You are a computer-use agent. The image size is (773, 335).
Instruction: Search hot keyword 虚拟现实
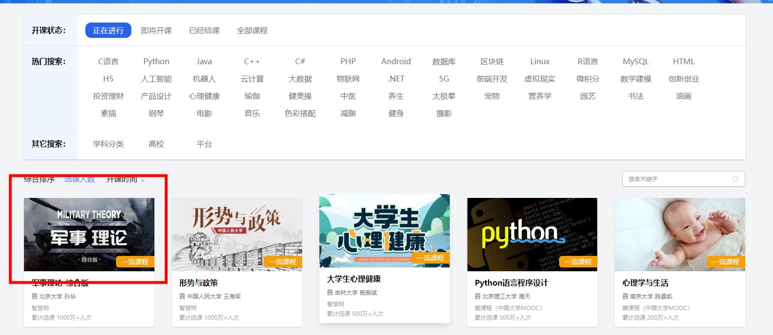pyautogui.click(x=540, y=79)
